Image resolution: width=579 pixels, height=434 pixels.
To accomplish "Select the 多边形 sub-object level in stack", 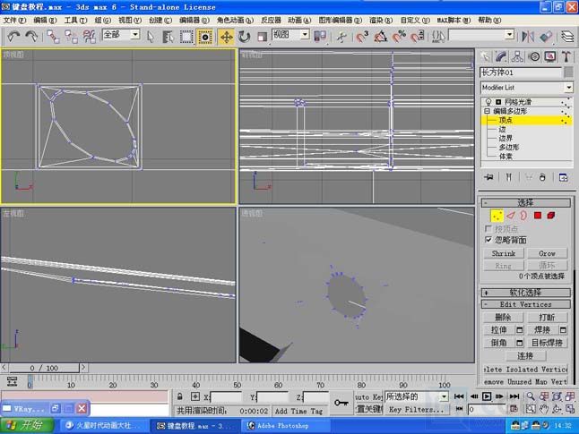I will 509,147.
